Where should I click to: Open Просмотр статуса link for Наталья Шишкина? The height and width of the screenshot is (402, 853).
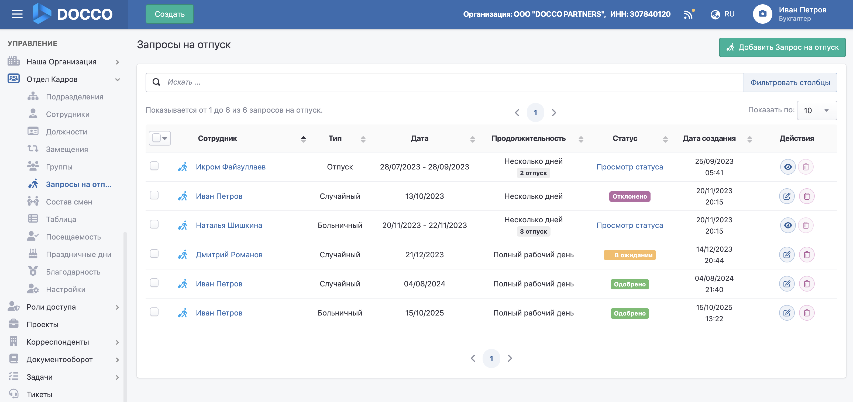(x=630, y=225)
